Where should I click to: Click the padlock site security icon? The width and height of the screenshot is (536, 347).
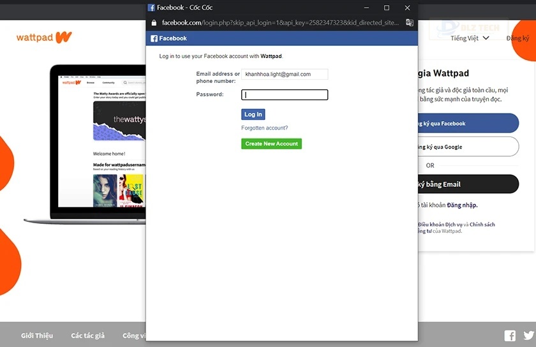pyautogui.click(x=154, y=22)
